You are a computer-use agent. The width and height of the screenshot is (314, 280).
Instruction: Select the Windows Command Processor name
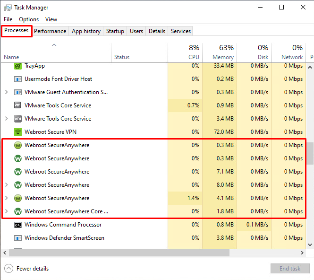(63, 225)
